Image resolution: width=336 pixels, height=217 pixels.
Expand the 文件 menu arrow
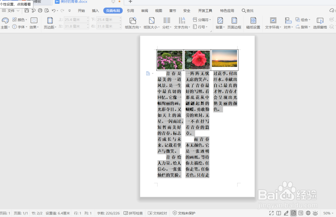tap(18, 10)
